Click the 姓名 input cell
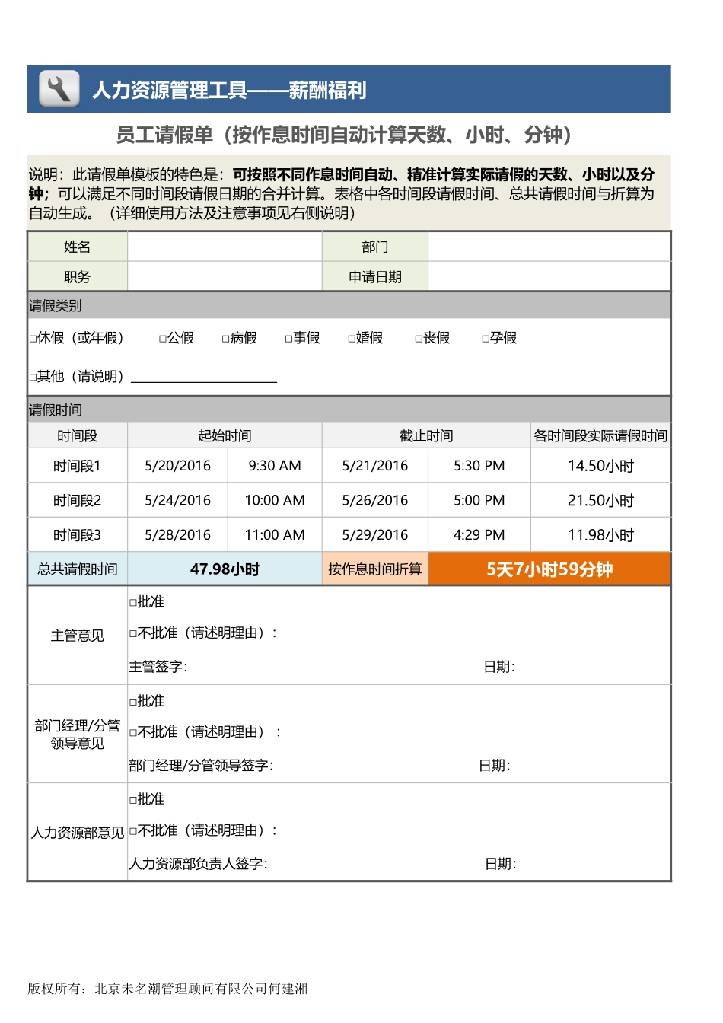The width and height of the screenshot is (723, 1023). 225,246
